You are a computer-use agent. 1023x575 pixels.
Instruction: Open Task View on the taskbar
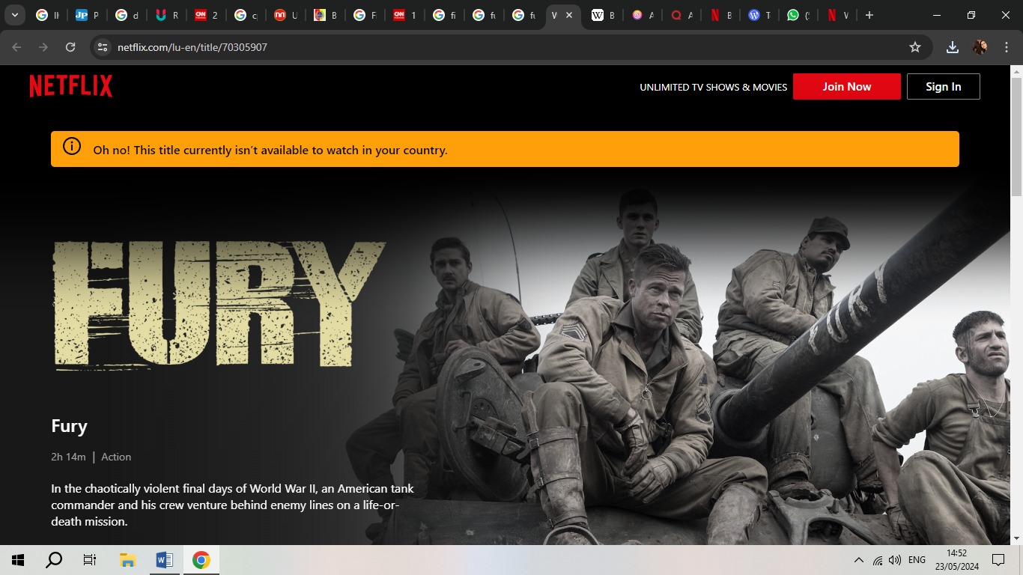click(x=90, y=560)
